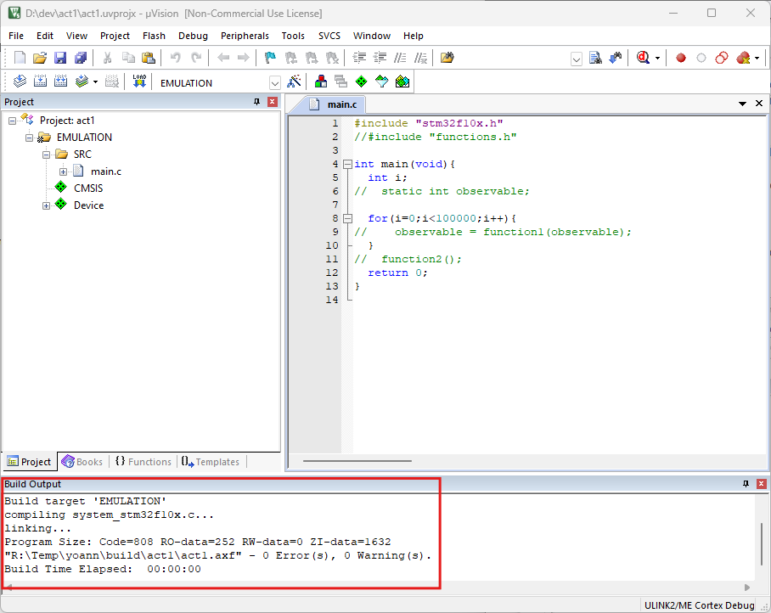Screen dimensions: 771x613
Task: Select the CMSIS component in project tree
Action: 88,188
